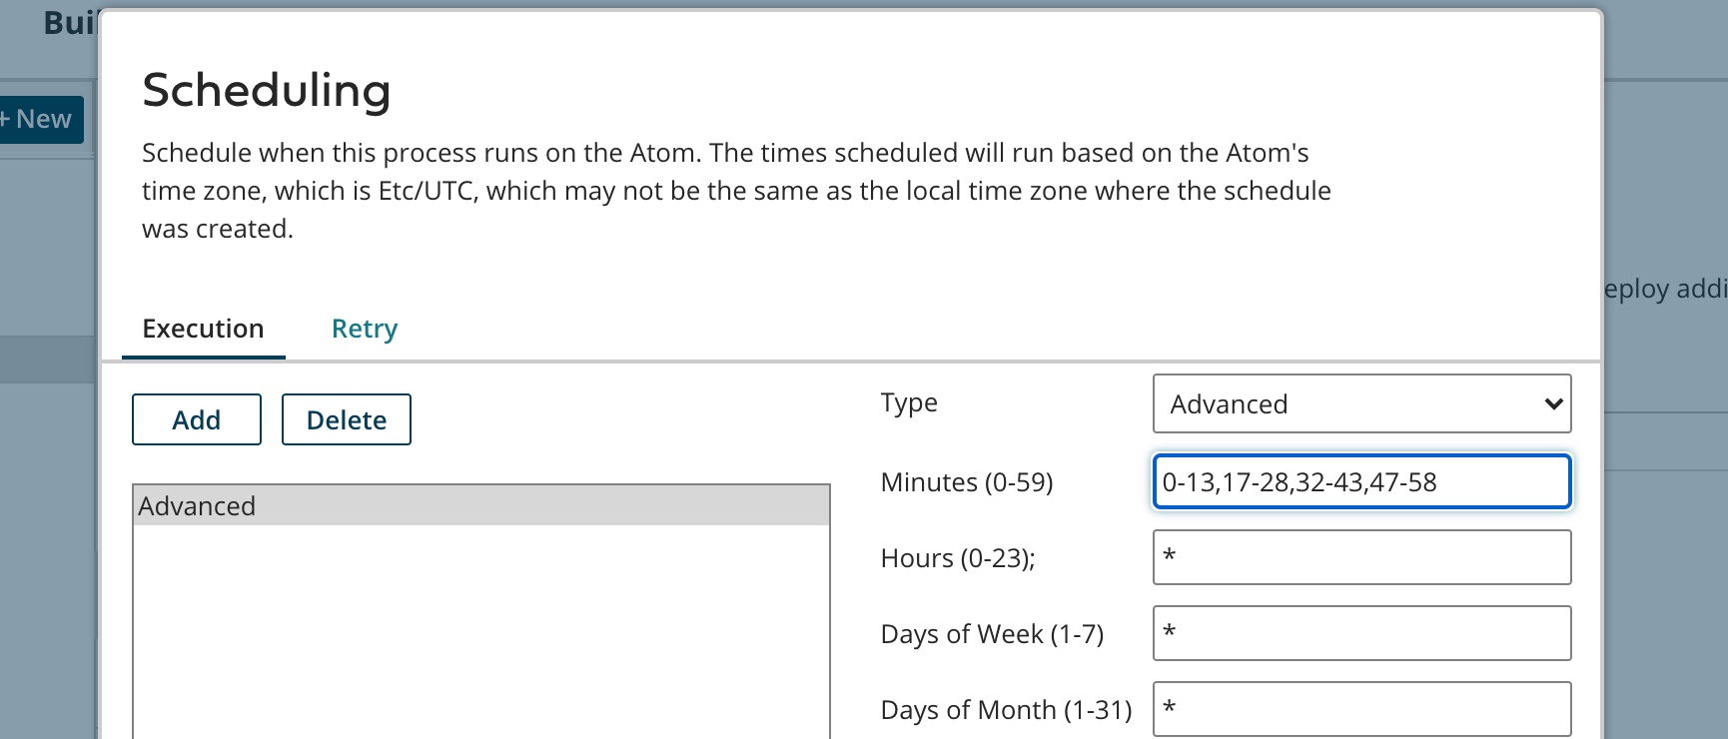Click the Hours (0-23) label

(x=958, y=558)
